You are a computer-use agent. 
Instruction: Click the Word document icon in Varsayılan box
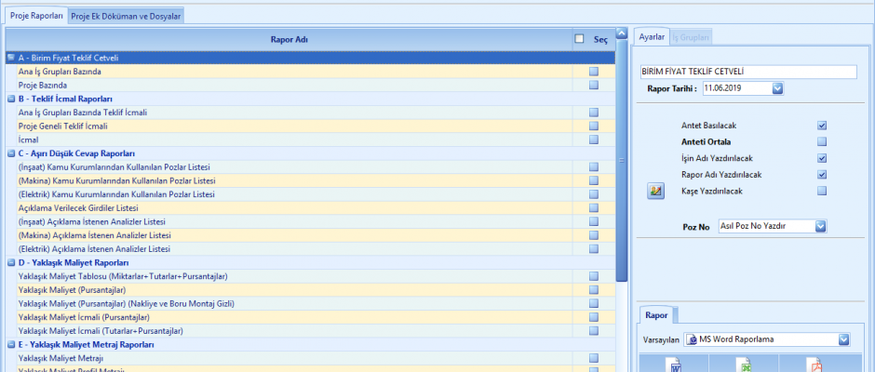coord(692,339)
